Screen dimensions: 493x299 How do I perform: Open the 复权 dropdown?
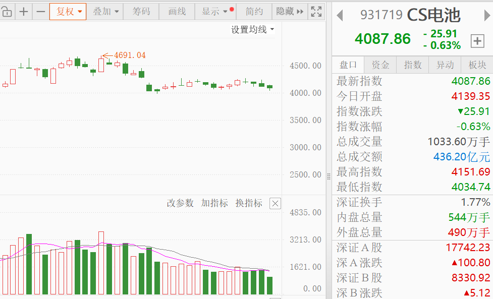tap(68, 12)
